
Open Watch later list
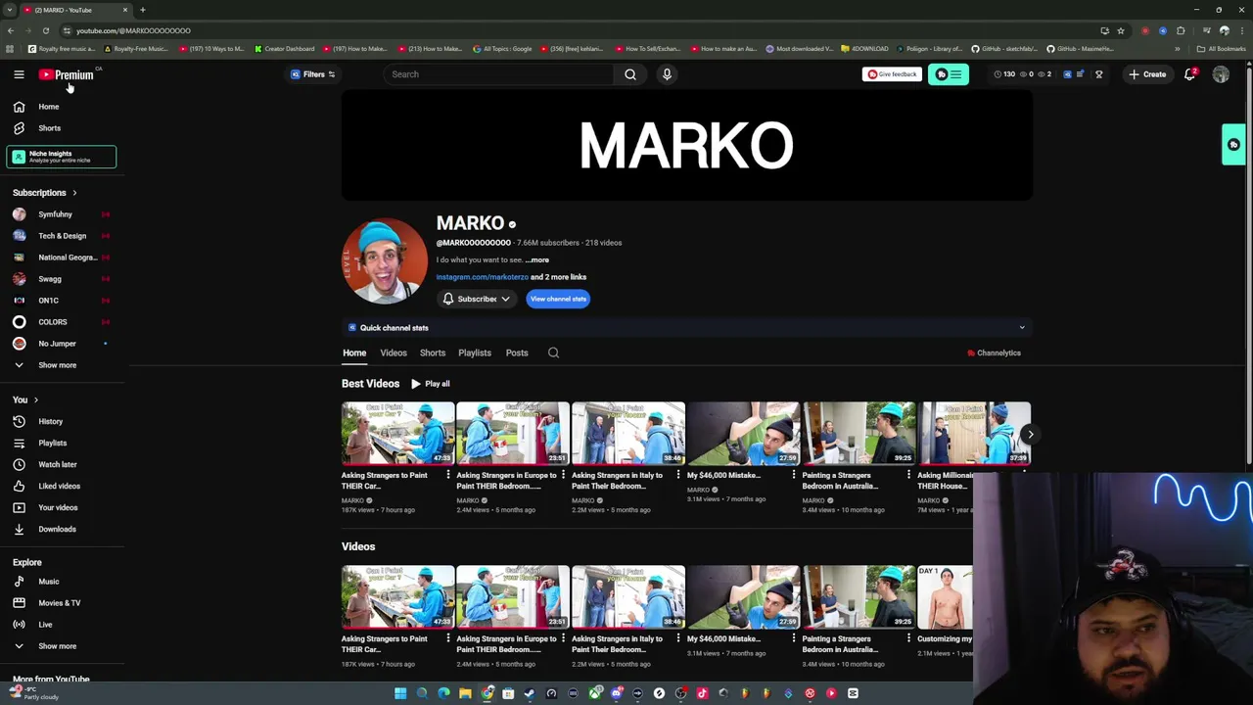click(x=59, y=464)
